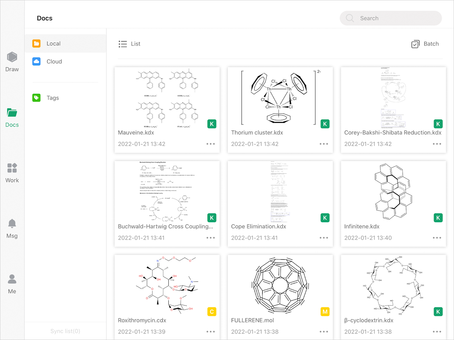Click the Sync list(0) button

click(x=65, y=331)
